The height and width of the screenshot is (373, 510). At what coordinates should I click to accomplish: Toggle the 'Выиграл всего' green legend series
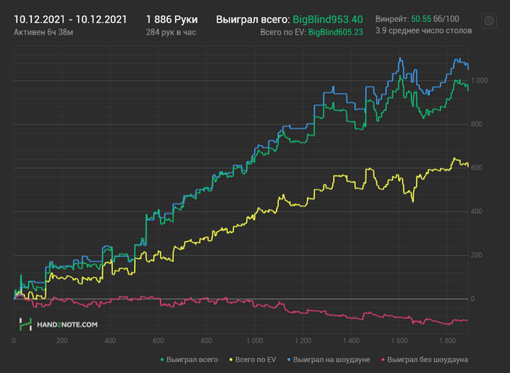pyautogui.click(x=189, y=360)
